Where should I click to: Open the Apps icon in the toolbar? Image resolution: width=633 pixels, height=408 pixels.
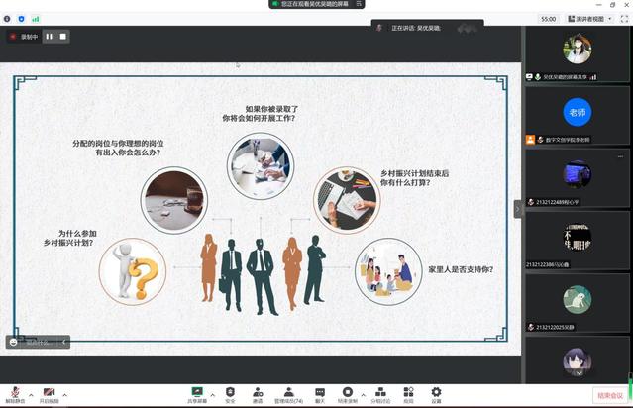[409, 392]
